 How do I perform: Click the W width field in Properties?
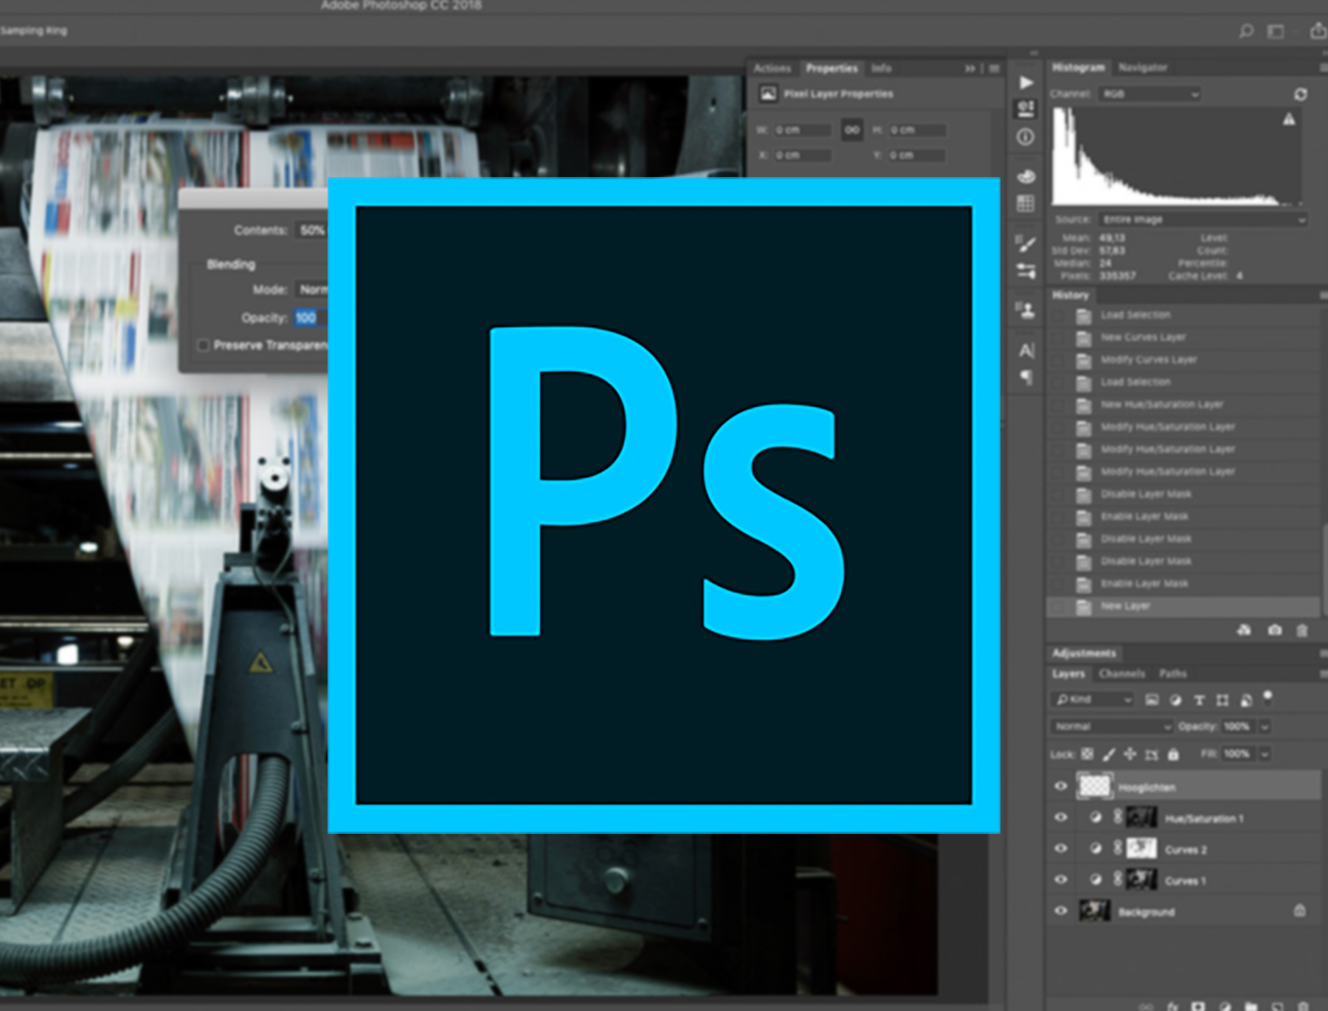(x=802, y=130)
